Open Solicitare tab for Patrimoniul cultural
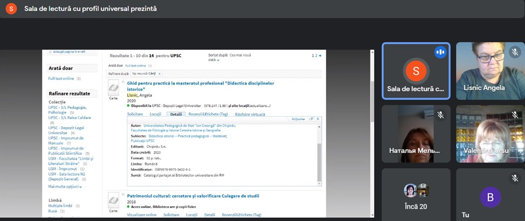525x221 pixels. click(x=171, y=215)
